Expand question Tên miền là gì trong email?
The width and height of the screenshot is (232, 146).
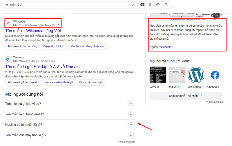(x=70, y=114)
